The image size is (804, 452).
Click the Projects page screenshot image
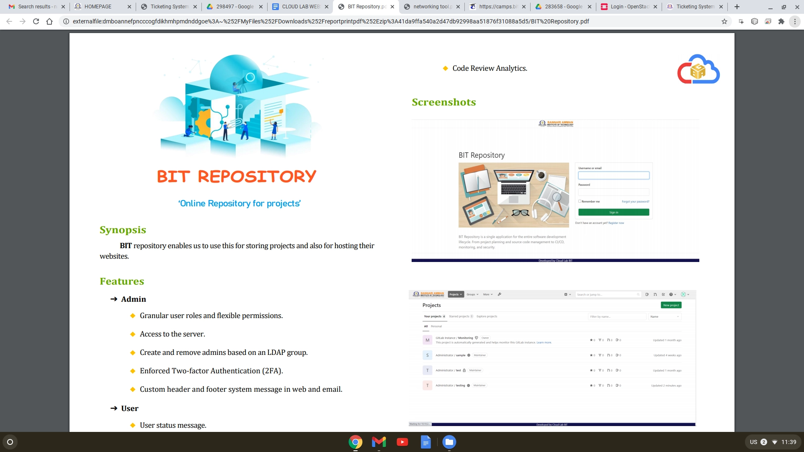[552, 358]
